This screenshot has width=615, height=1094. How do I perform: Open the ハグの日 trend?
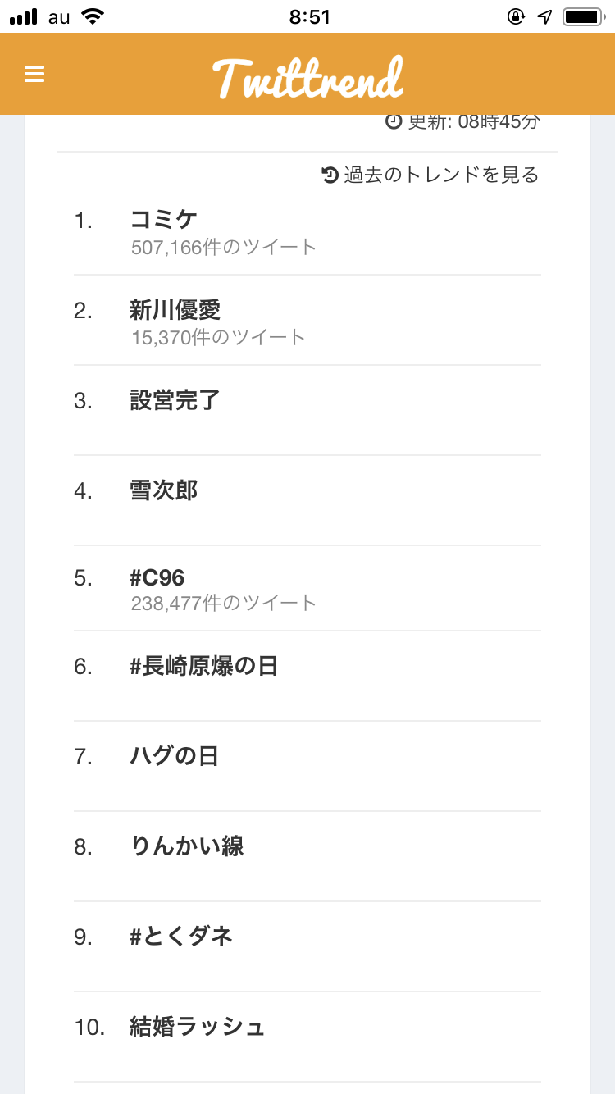pos(175,756)
